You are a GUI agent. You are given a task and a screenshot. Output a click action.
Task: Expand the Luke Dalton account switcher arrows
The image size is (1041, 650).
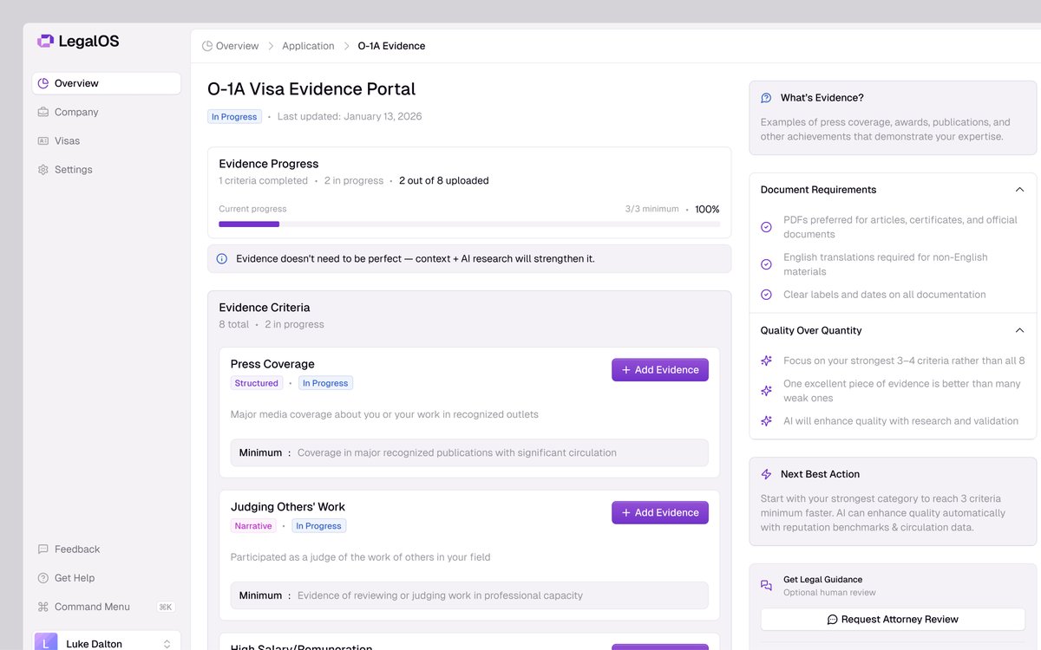point(167,644)
